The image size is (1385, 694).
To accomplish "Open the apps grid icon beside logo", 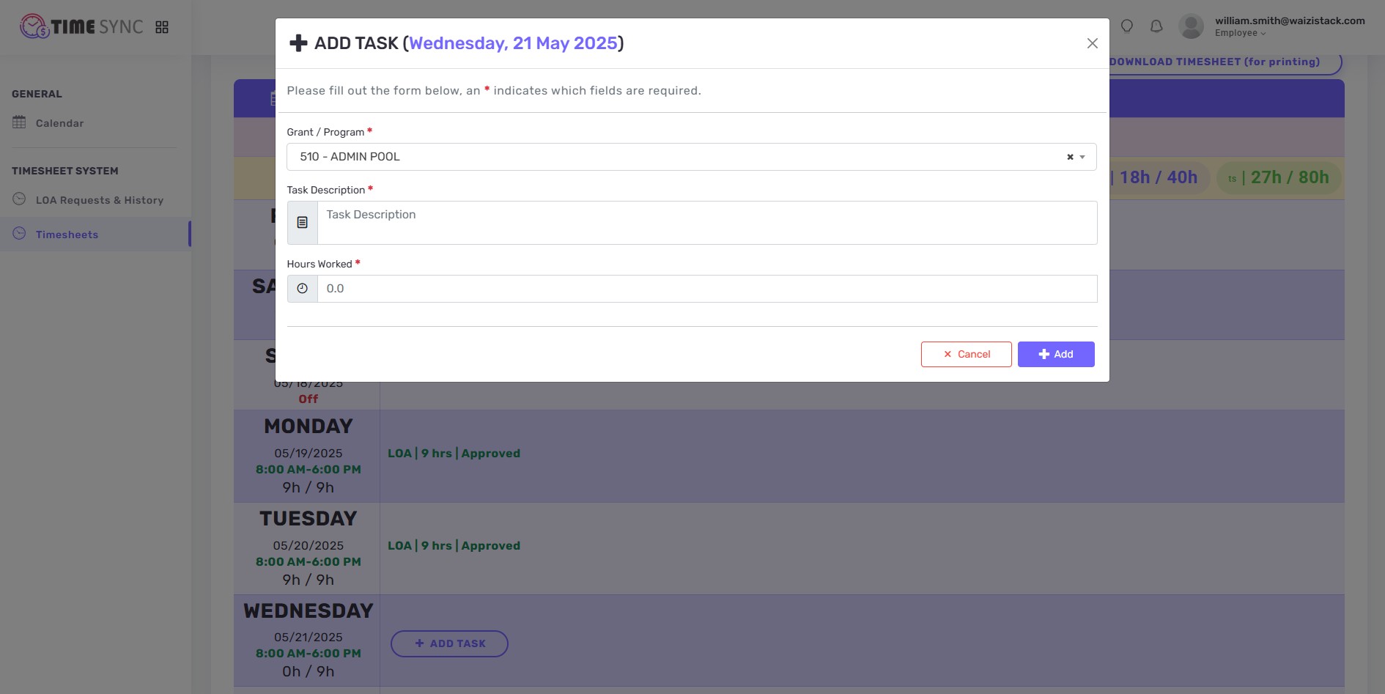I will point(163,26).
